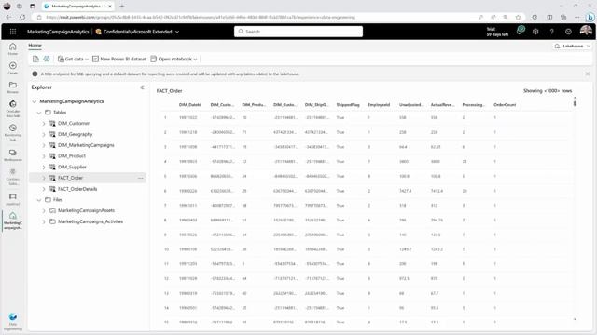Image resolution: width=597 pixels, height=335 pixels.
Task: Collapse the Explorer pane
Action: point(142,87)
